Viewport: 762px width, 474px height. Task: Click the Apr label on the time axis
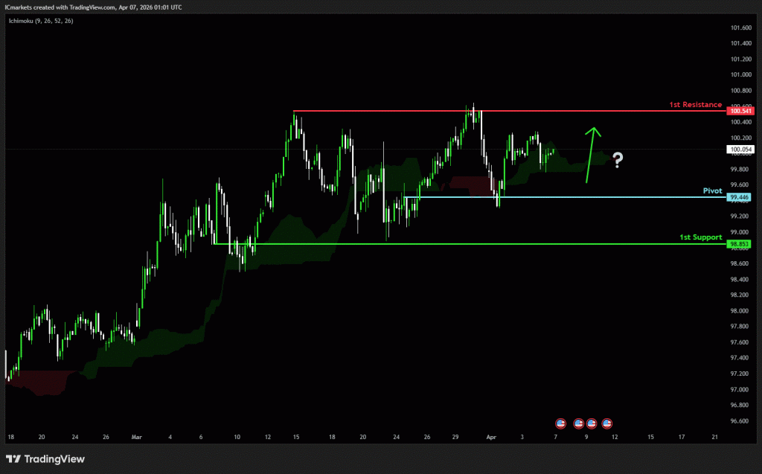point(491,437)
